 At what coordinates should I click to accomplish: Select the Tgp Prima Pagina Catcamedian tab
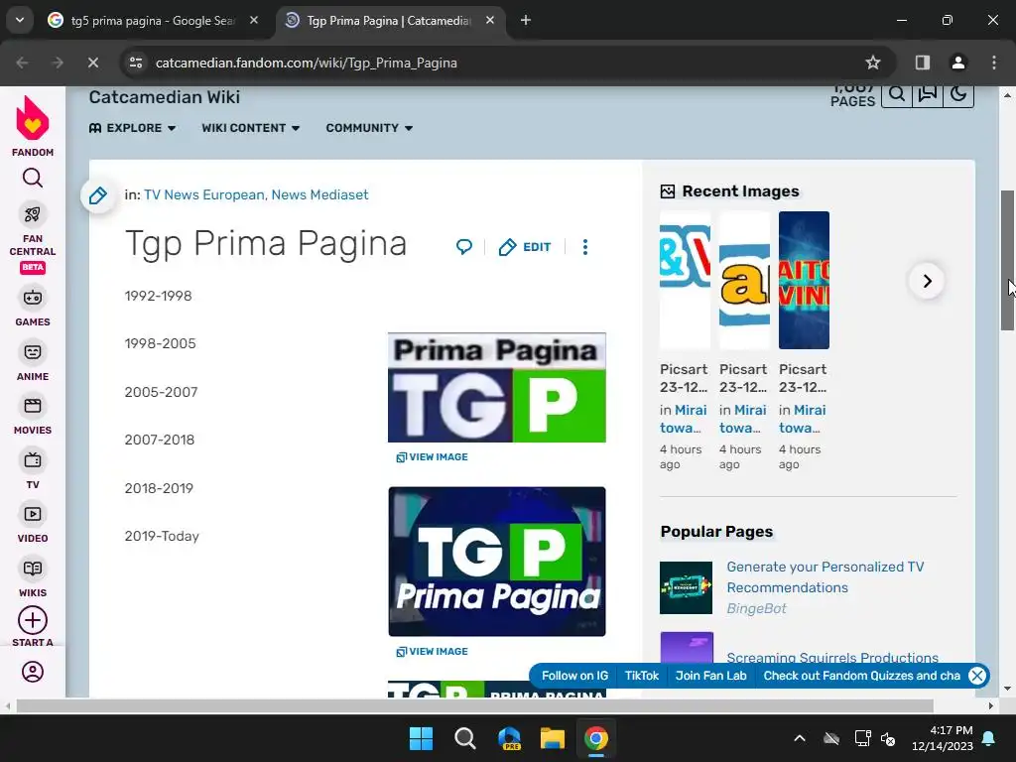point(389,21)
